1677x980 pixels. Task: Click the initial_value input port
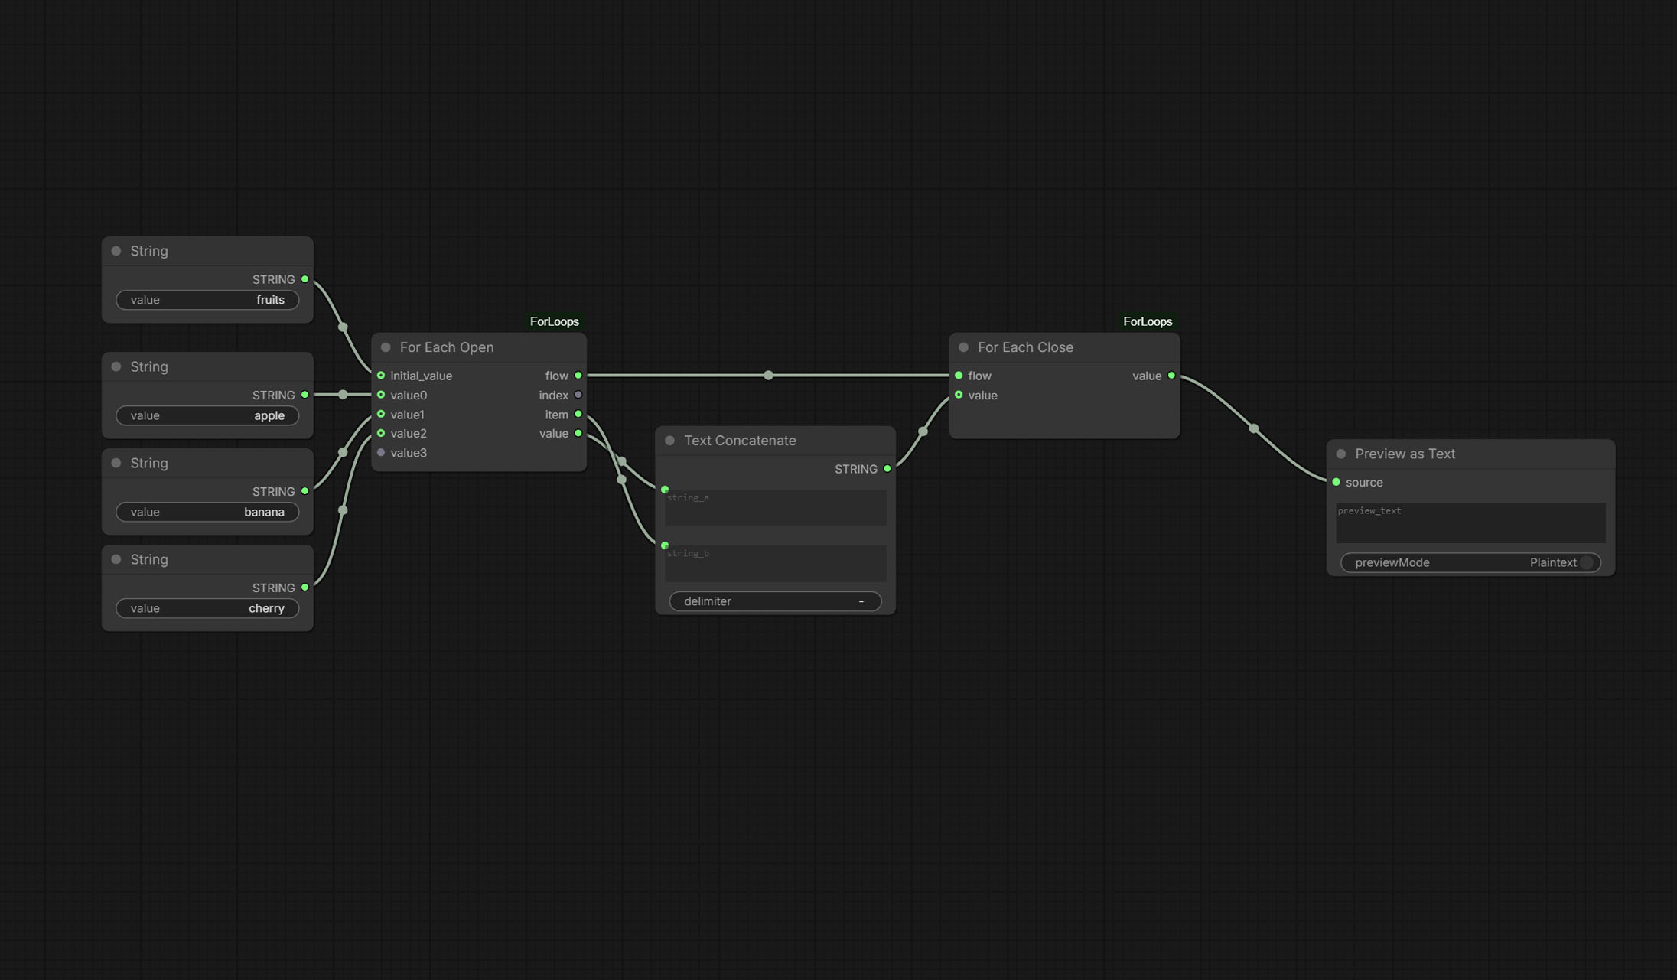pyautogui.click(x=381, y=376)
